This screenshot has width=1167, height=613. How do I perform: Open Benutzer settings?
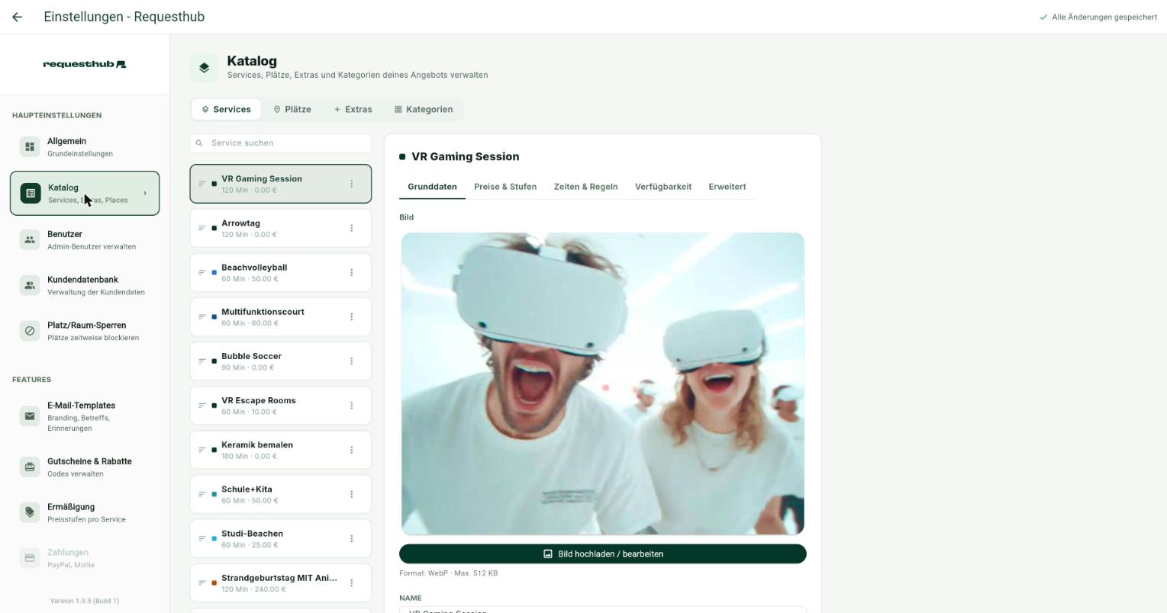coord(85,239)
